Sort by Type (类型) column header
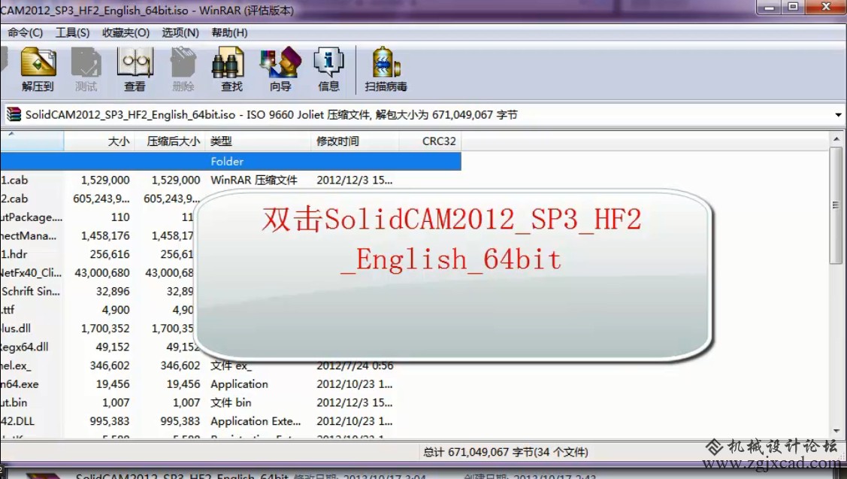The height and width of the screenshot is (479, 847). point(259,141)
